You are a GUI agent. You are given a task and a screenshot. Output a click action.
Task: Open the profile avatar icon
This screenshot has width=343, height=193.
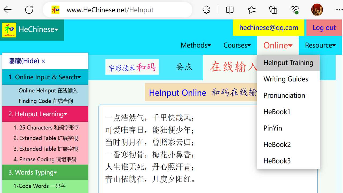click(317, 10)
